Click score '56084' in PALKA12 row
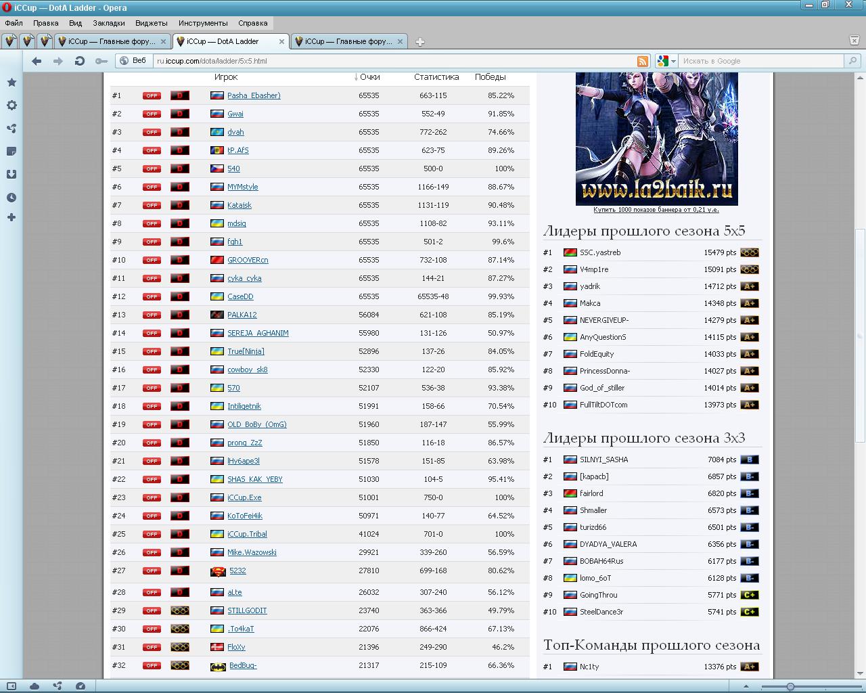The height and width of the screenshot is (693, 866). (x=369, y=315)
